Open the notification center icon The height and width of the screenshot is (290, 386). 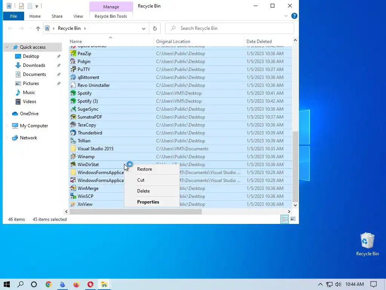(x=374, y=284)
